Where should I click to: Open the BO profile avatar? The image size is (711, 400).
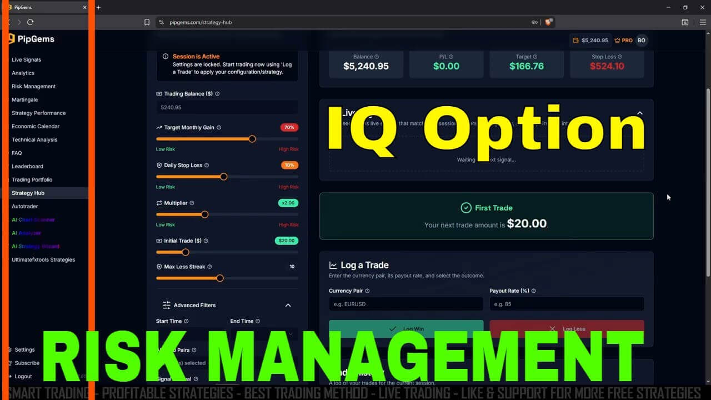pos(642,40)
